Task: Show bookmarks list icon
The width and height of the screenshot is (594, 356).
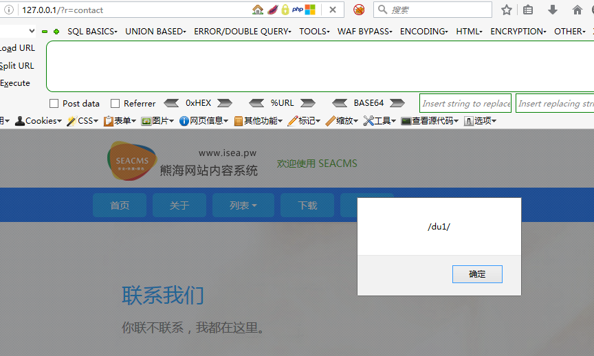Action: [x=528, y=10]
